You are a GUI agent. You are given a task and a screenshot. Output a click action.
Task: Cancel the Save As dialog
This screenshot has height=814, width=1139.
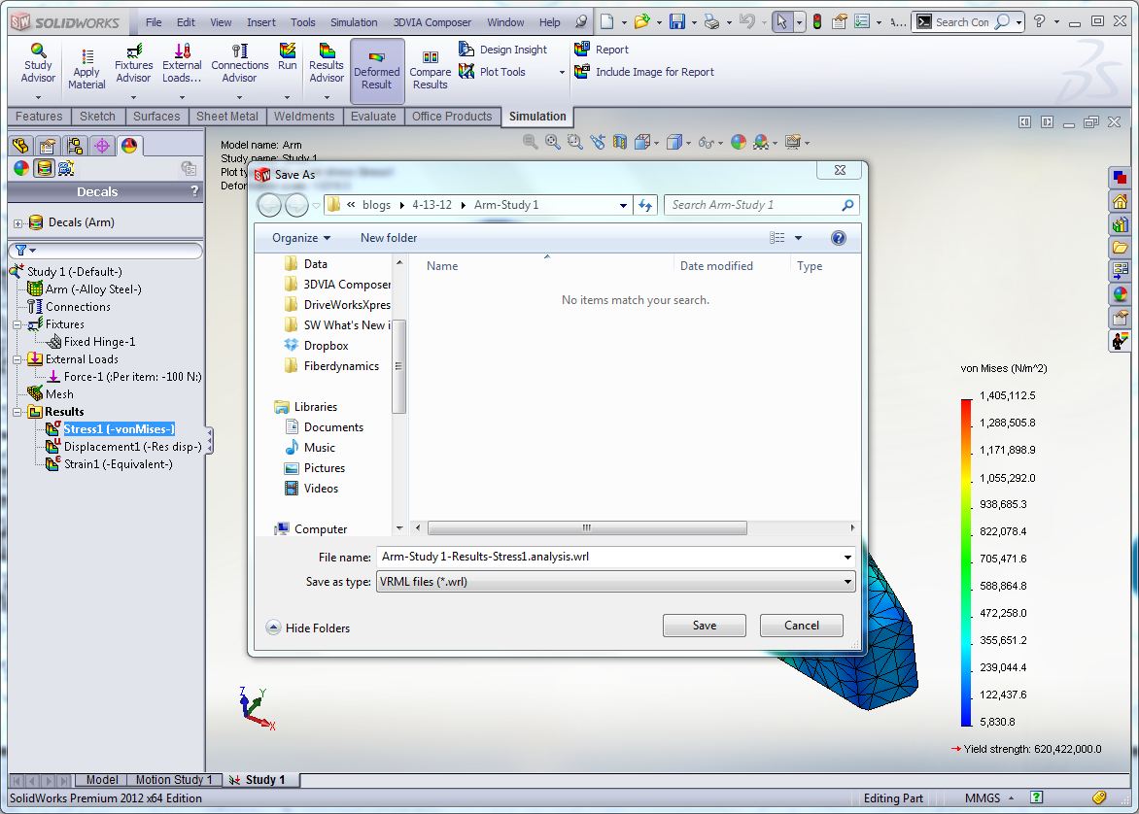pos(801,626)
